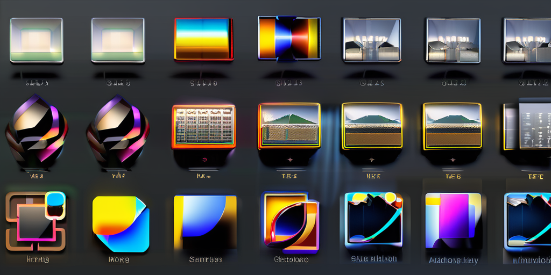This screenshot has height=275, width=551.
Task: Open the nested squares icon with cyan corner
Action: [36, 221]
